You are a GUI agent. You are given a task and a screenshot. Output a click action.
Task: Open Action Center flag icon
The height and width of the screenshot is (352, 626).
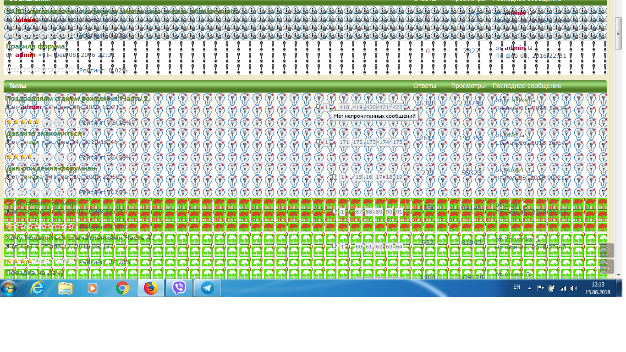(541, 288)
